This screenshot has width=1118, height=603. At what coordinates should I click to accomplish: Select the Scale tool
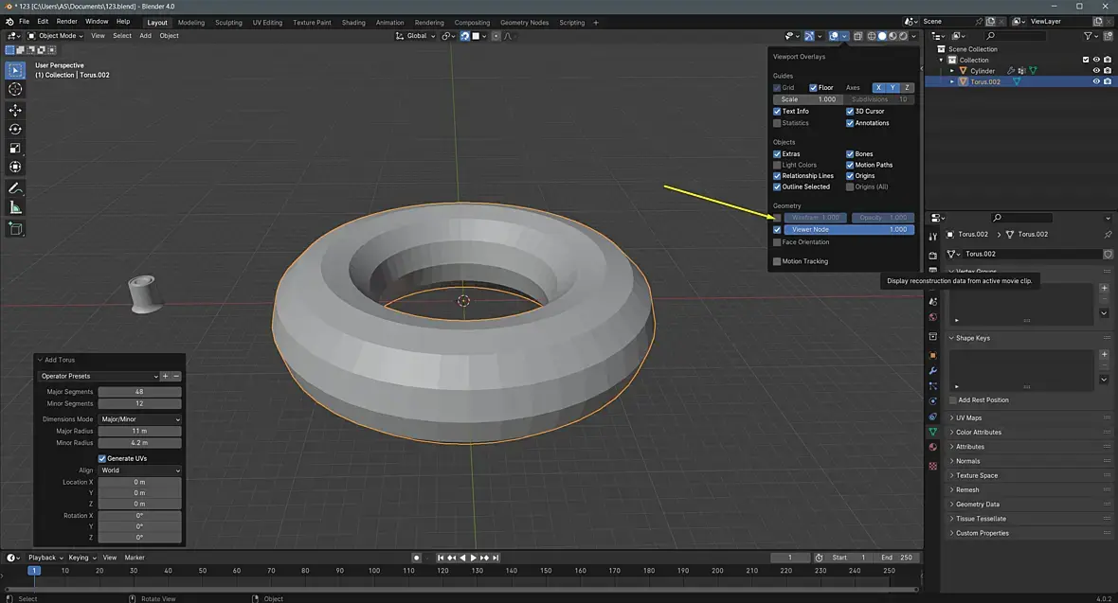click(15, 149)
